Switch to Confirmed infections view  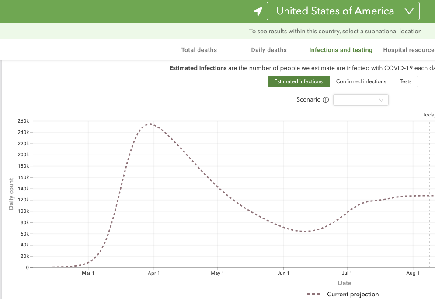pos(361,81)
